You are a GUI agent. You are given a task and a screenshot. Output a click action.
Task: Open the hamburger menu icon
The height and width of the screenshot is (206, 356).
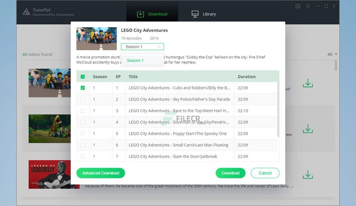308,6
